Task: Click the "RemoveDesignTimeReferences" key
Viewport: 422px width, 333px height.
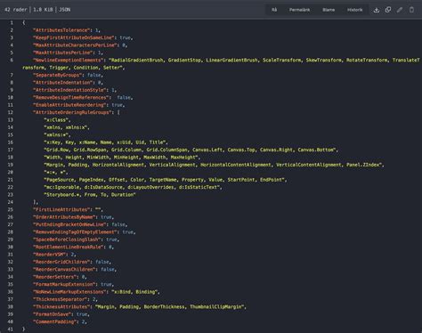Action: click(71, 98)
